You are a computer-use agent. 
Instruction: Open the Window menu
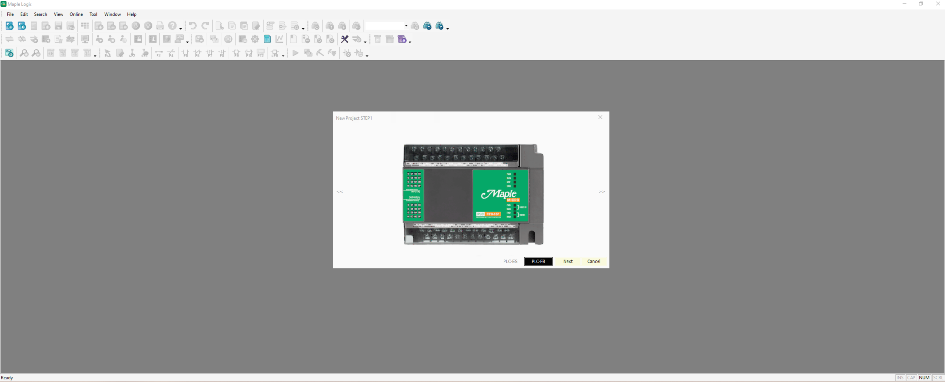tap(113, 14)
